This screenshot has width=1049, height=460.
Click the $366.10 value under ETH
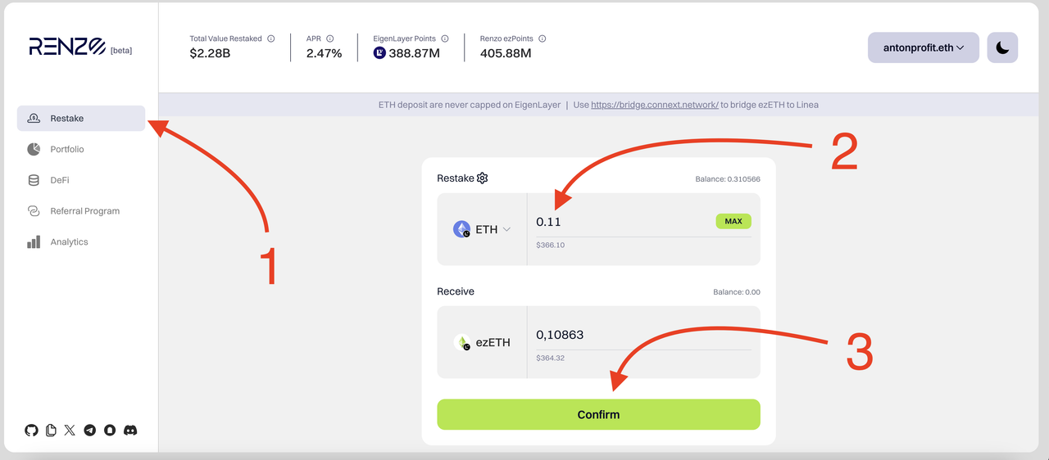point(550,245)
